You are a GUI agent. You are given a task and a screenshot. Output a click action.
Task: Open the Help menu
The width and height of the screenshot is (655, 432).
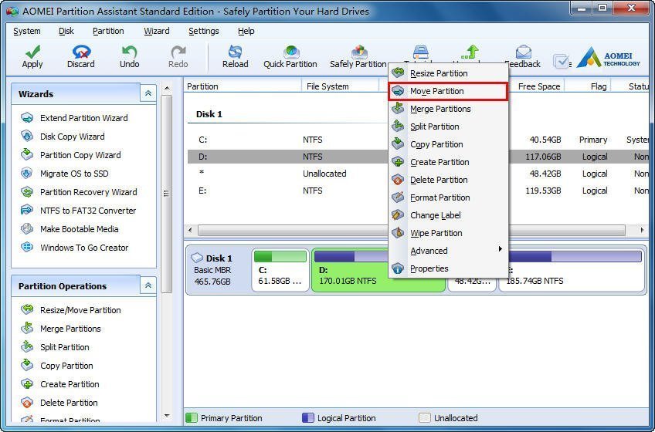click(x=246, y=31)
